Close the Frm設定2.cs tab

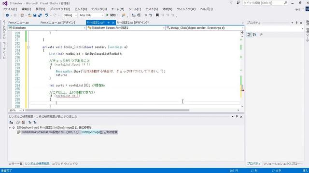(x=113, y=23)
